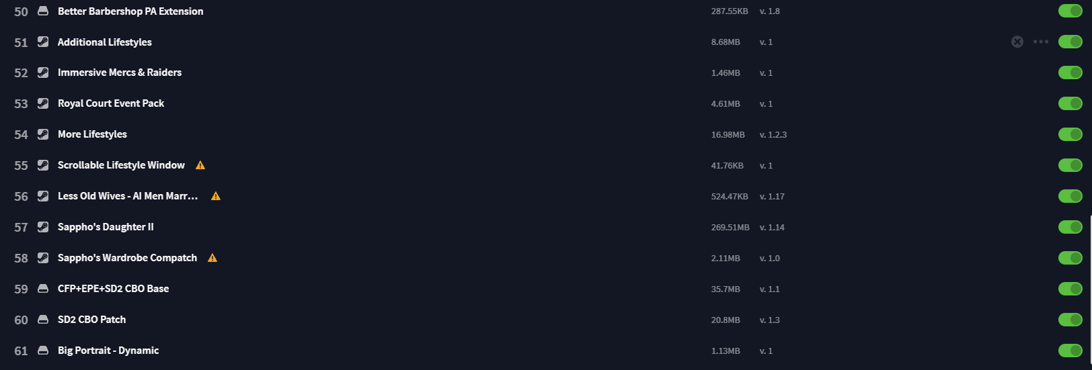The image size is (1092, 370).
Task: Click warning icon next to Scrollable Lifestyle Window
Action: coord(200,165)
